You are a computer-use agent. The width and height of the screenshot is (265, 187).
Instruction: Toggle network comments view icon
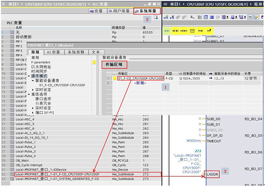coord(250,17)
